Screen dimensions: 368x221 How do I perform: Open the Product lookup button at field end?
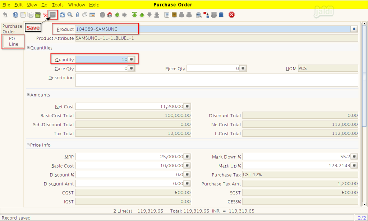[354, 29]
